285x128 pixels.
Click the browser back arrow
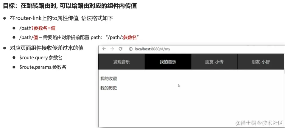(x=104, y=49)
